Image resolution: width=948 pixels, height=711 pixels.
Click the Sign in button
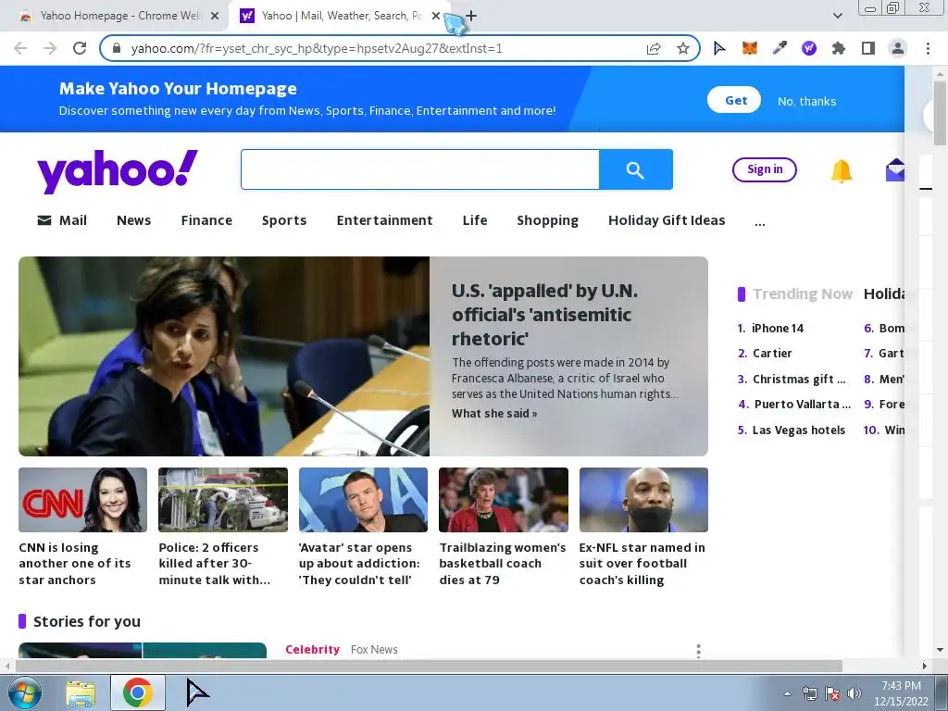[x=764, y=169]
